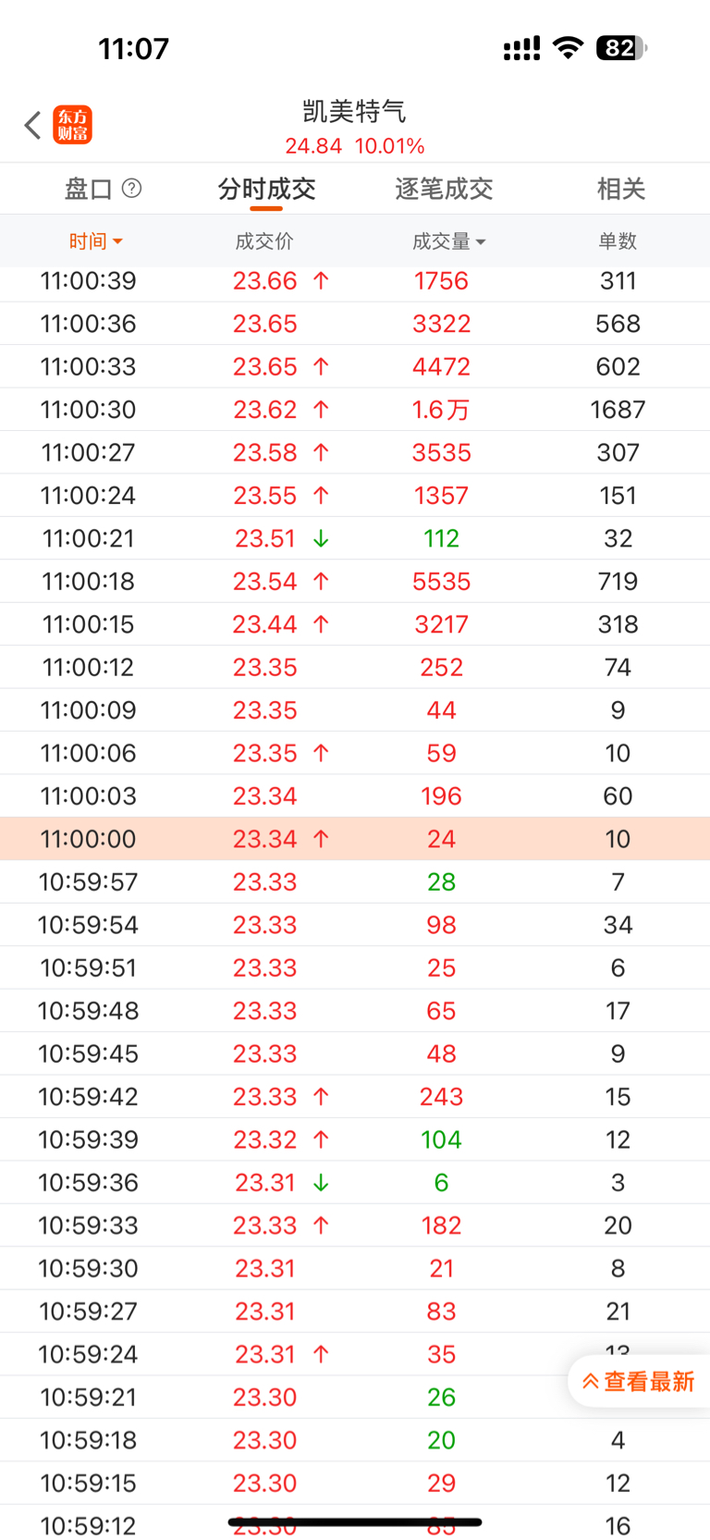Select the 分时成交 tab

(x=266, y=189)
